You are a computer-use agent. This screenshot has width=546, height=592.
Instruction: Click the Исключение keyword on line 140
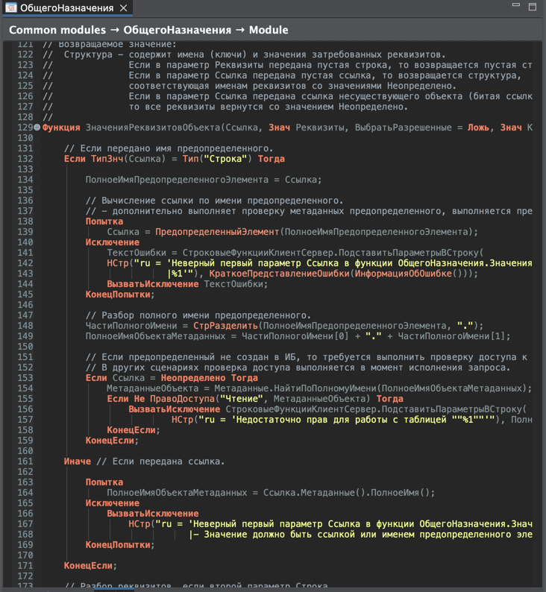coord(113,242)
